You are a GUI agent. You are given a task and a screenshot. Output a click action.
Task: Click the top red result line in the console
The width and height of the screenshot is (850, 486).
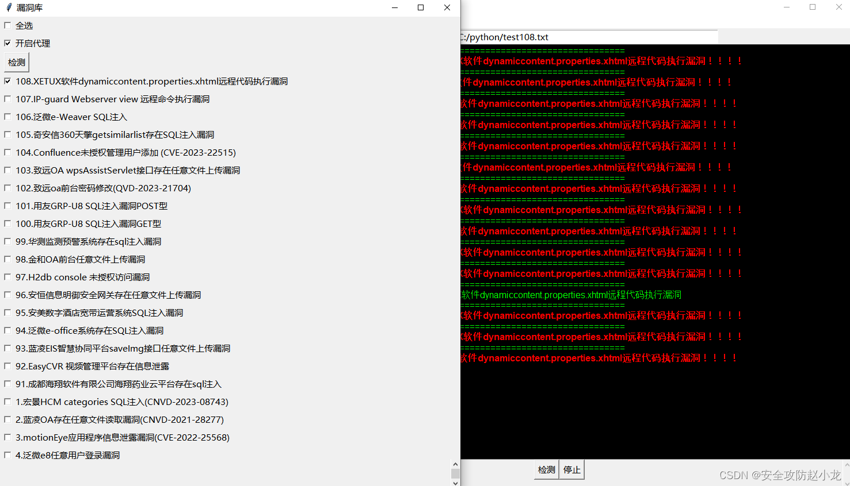602,61
